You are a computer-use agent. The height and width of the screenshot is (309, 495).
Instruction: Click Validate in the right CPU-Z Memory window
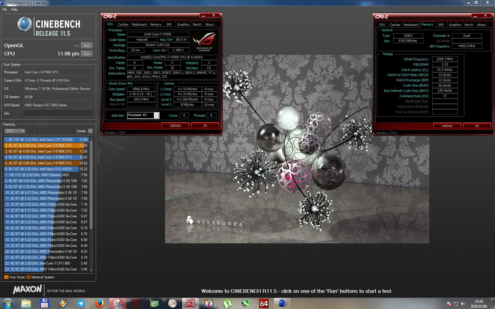tap(447, 126)
